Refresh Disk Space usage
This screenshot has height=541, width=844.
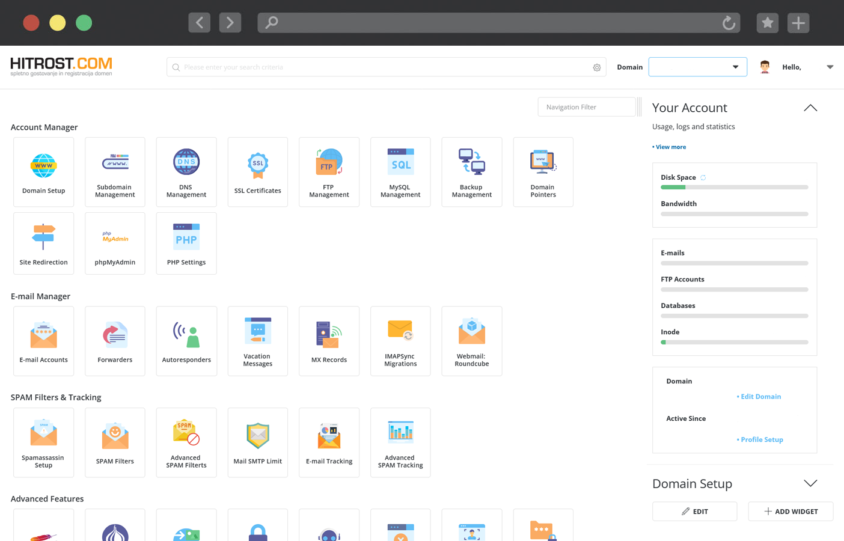703,177
